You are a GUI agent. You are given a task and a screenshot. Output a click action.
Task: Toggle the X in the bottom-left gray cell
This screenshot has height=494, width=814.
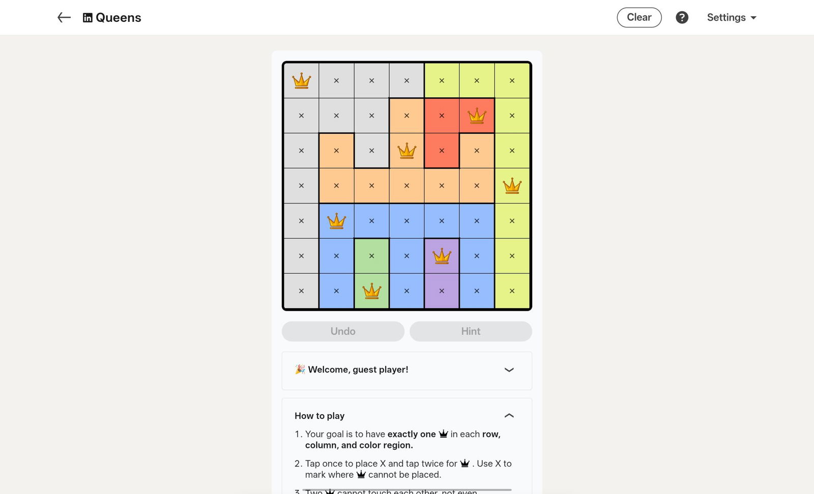(301, 291)
